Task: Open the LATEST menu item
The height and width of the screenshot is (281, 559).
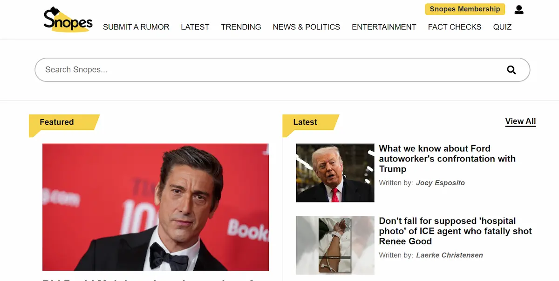Action: (195, 27)
